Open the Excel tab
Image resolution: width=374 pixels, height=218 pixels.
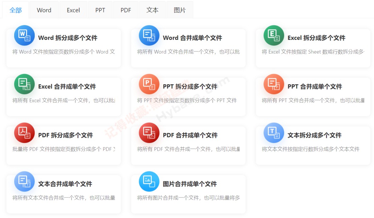pos(73,10)
